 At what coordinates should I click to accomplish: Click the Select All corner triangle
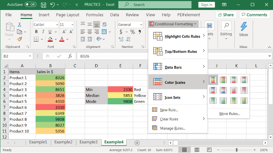pyautogui.click(x=6, y=66)
